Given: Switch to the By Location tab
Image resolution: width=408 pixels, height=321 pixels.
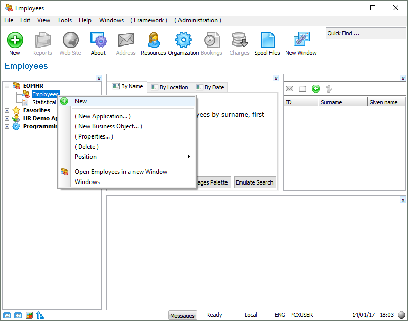Looking at the screenshot, I should tap(169, 87).
